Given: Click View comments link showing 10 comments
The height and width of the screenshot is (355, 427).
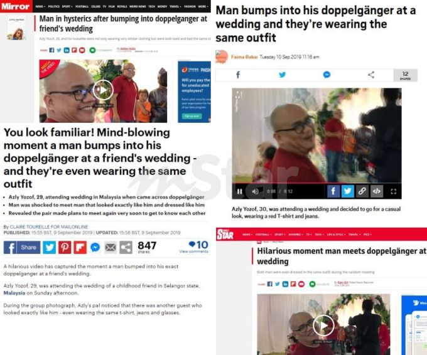Looking at the screenshot, I should (x=193, y=252).
